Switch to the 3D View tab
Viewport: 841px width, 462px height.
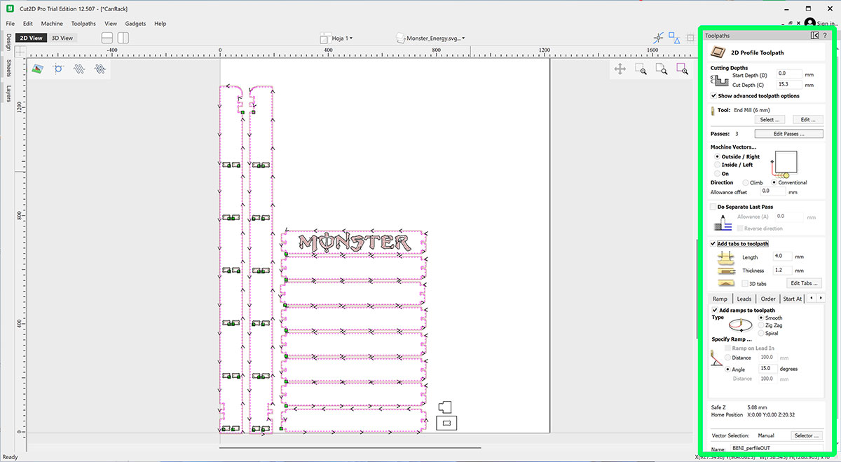(62, 38)
